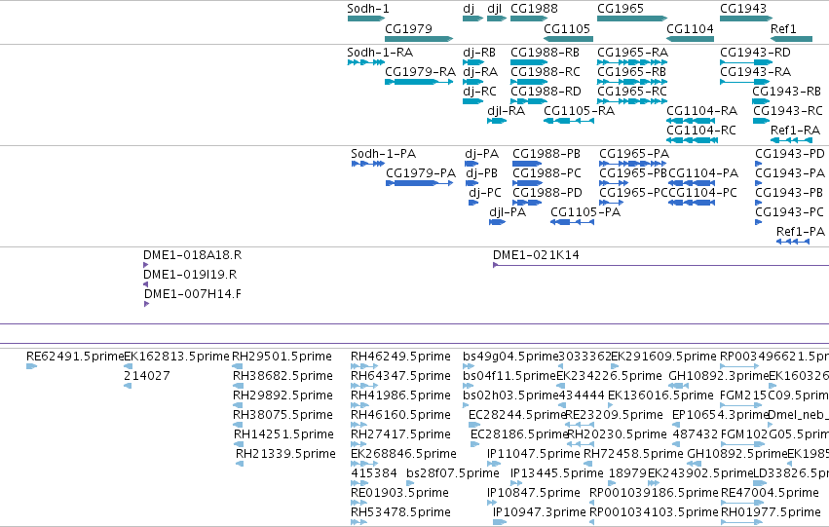Select EST RE47004.5prime

[x=741, y=503]
